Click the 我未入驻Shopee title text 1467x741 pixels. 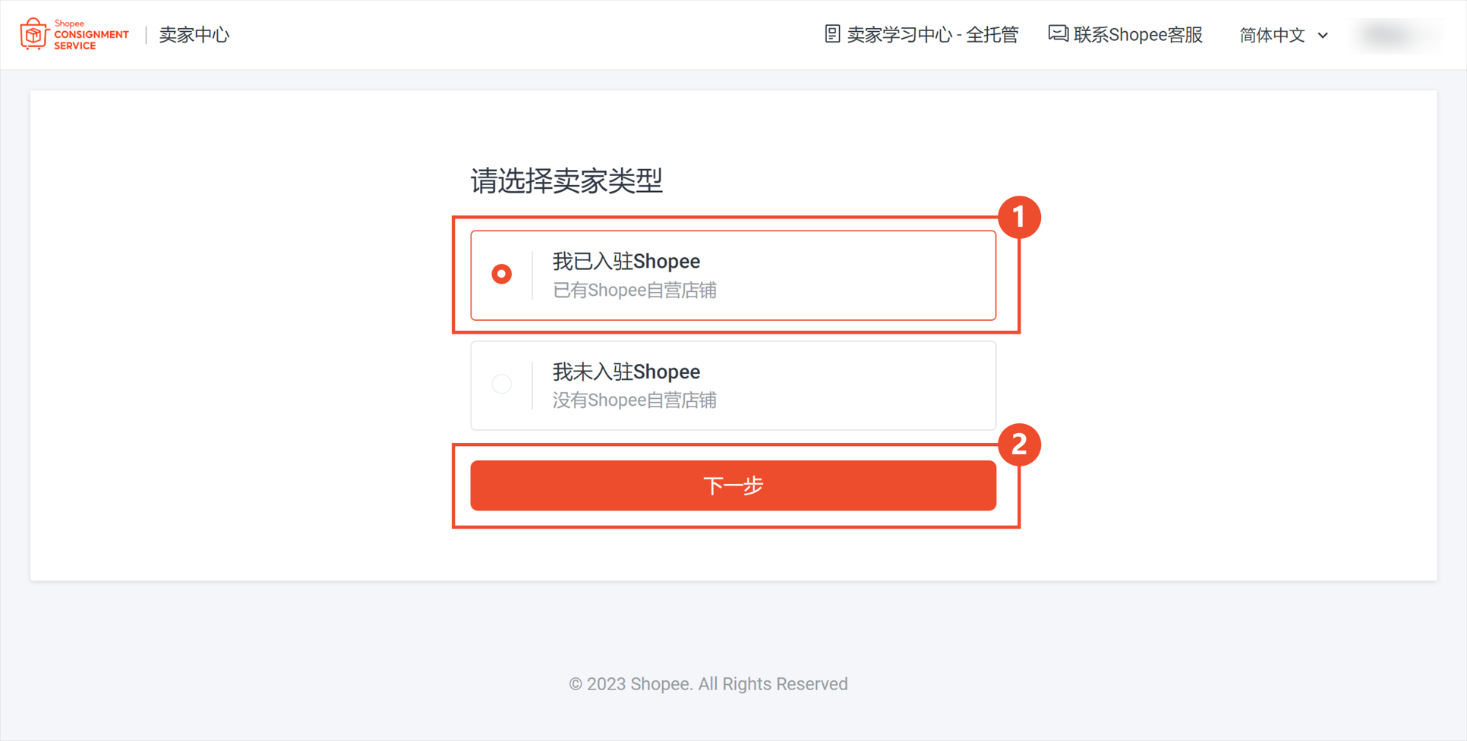626,372
